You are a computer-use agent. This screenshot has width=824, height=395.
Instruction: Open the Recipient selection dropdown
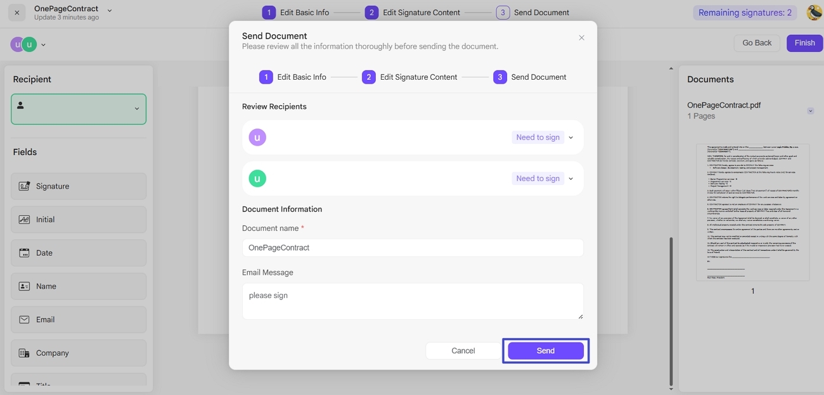(79, 109)
